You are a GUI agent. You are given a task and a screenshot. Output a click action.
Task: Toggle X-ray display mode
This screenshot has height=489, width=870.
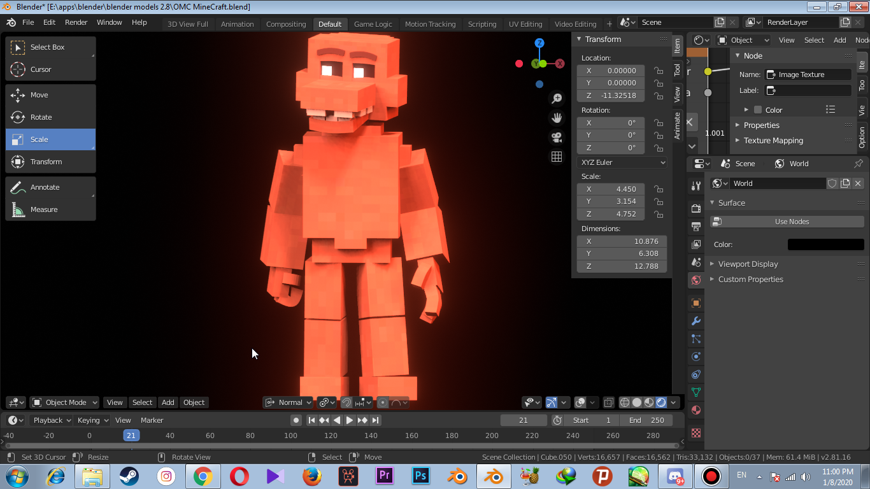608,402
